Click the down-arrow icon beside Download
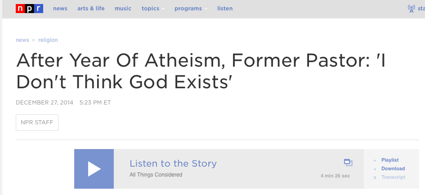The image size is (425, 195). click(375, 169)
